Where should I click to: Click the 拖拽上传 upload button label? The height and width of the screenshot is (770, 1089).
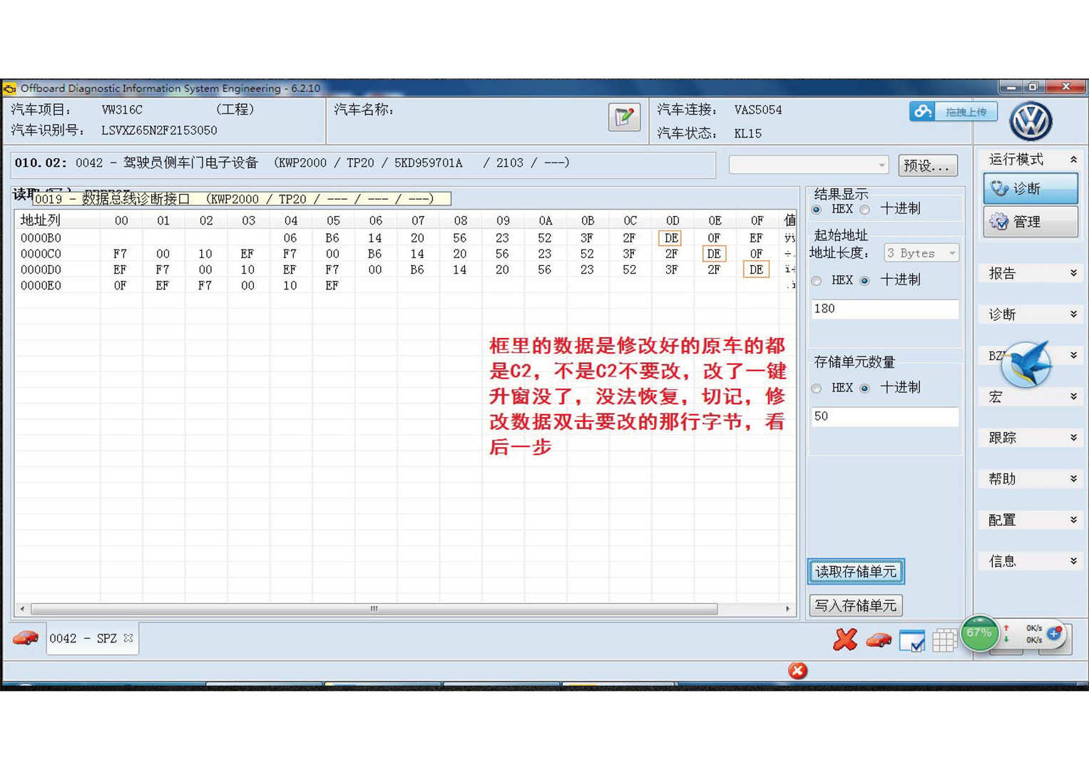pos(966,112)
